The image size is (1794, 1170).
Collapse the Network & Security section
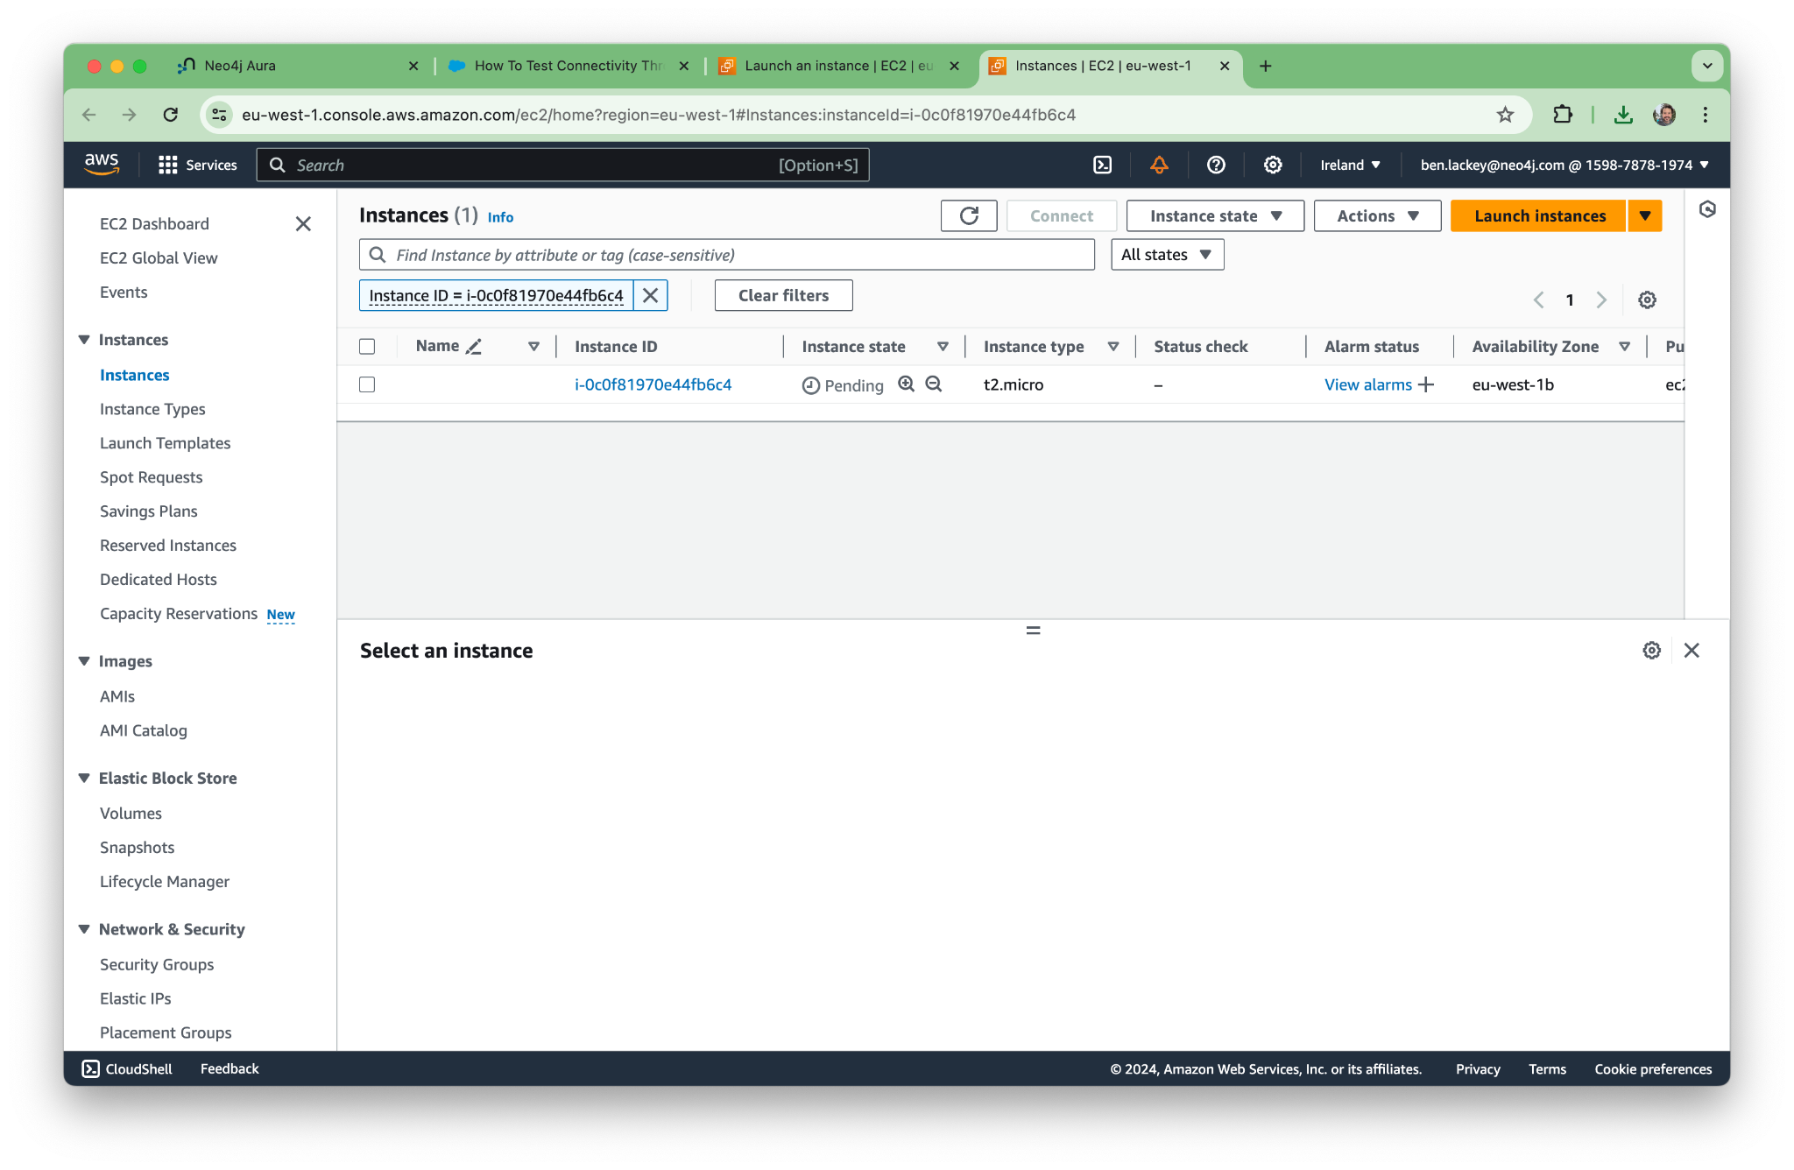point(84,929)
